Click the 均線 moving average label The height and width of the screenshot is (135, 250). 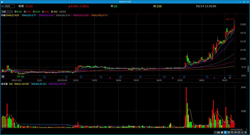pyautogui.click(x=3, y=15)
